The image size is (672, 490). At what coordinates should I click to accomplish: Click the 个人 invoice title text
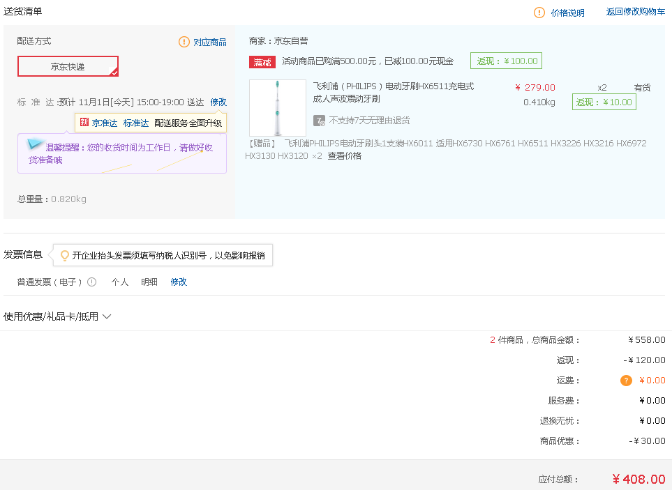(x=120, y=282)
